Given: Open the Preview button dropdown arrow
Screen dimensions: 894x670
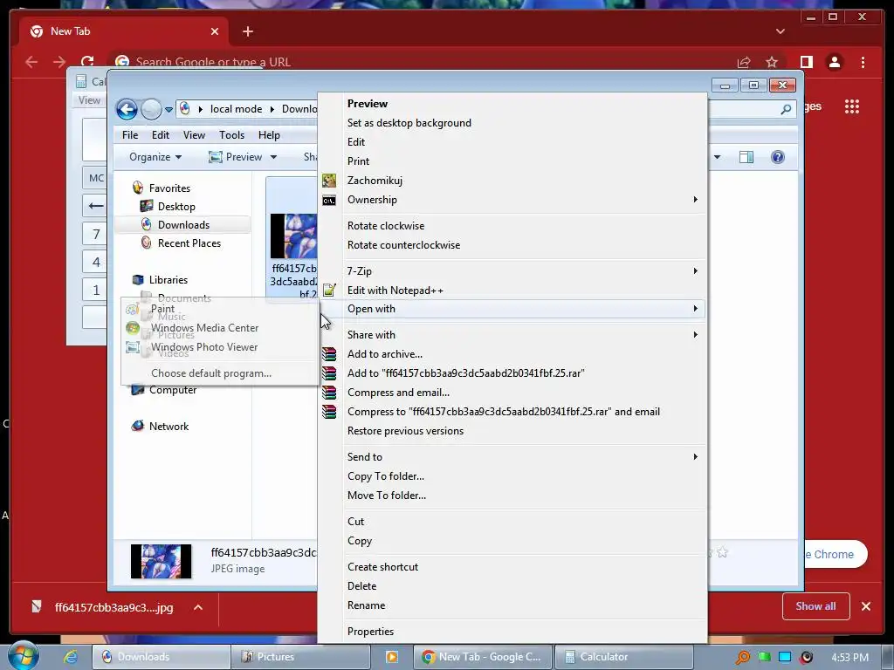Looking at the screenshot, I should [273, 157].
